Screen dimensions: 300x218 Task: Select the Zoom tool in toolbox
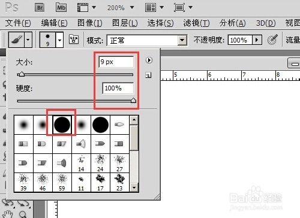point(23,214)
